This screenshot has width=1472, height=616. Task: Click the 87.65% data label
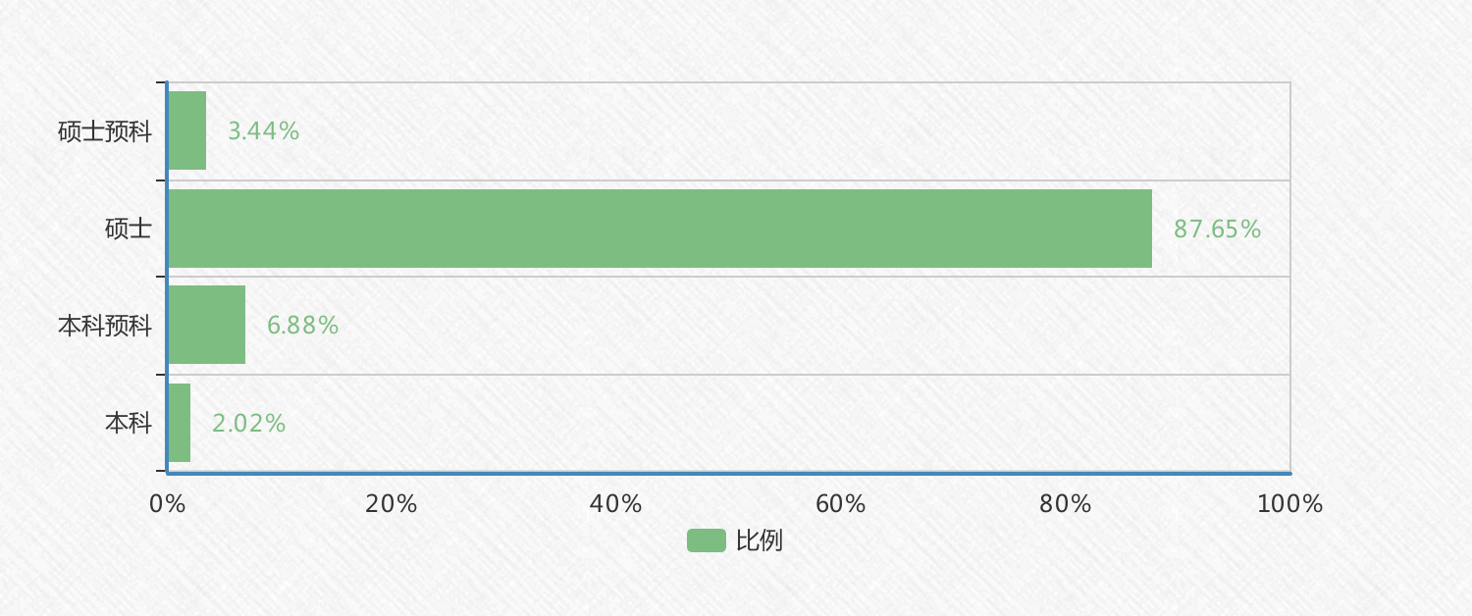(1217, 230)
